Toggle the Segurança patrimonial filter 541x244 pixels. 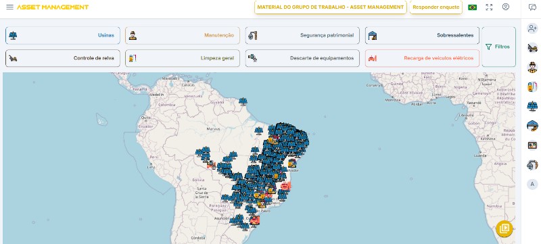point(302,36)
